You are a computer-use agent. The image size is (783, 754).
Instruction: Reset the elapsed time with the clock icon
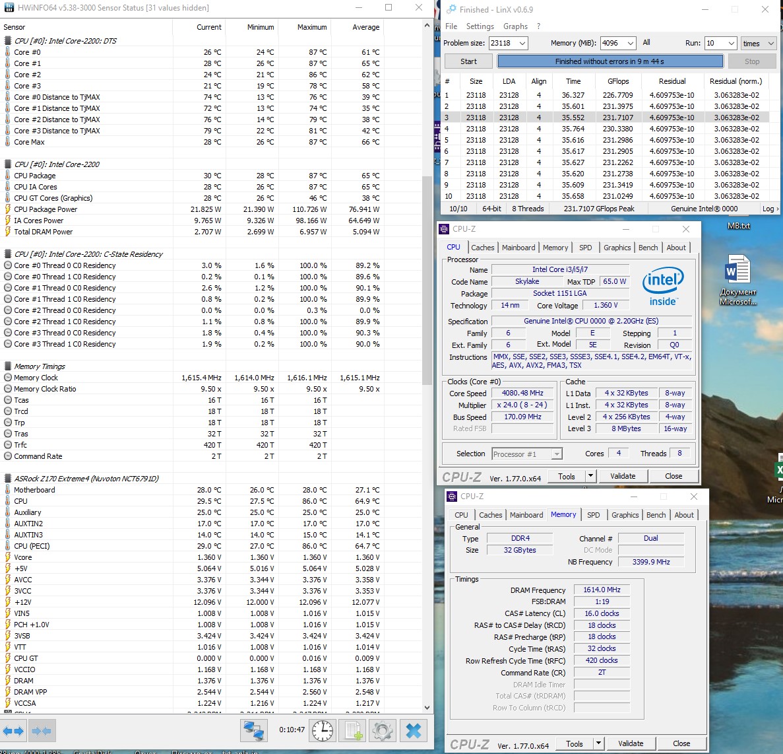tap(323, 731)
